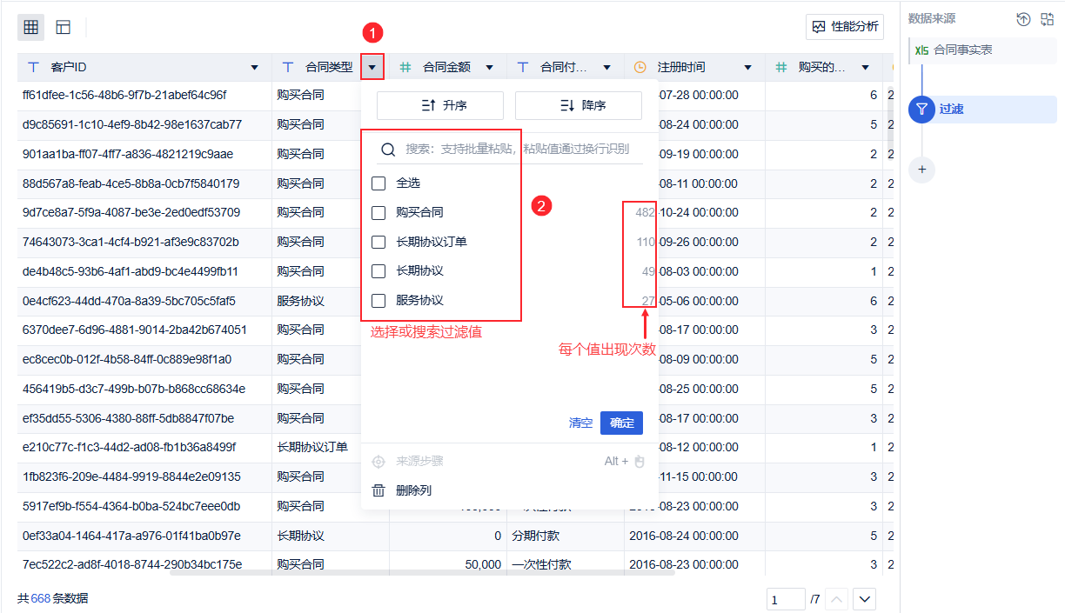This screenshot has width=1065, height=613.
Task: Open the 注册时间 column dropdown arrow
Action: coord(748,68)
